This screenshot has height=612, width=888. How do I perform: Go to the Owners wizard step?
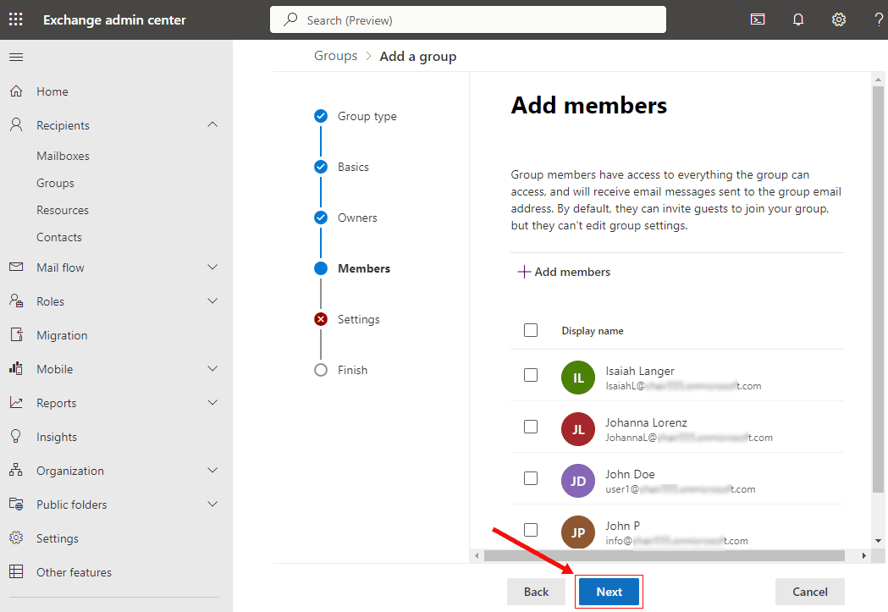click(357, 218)
